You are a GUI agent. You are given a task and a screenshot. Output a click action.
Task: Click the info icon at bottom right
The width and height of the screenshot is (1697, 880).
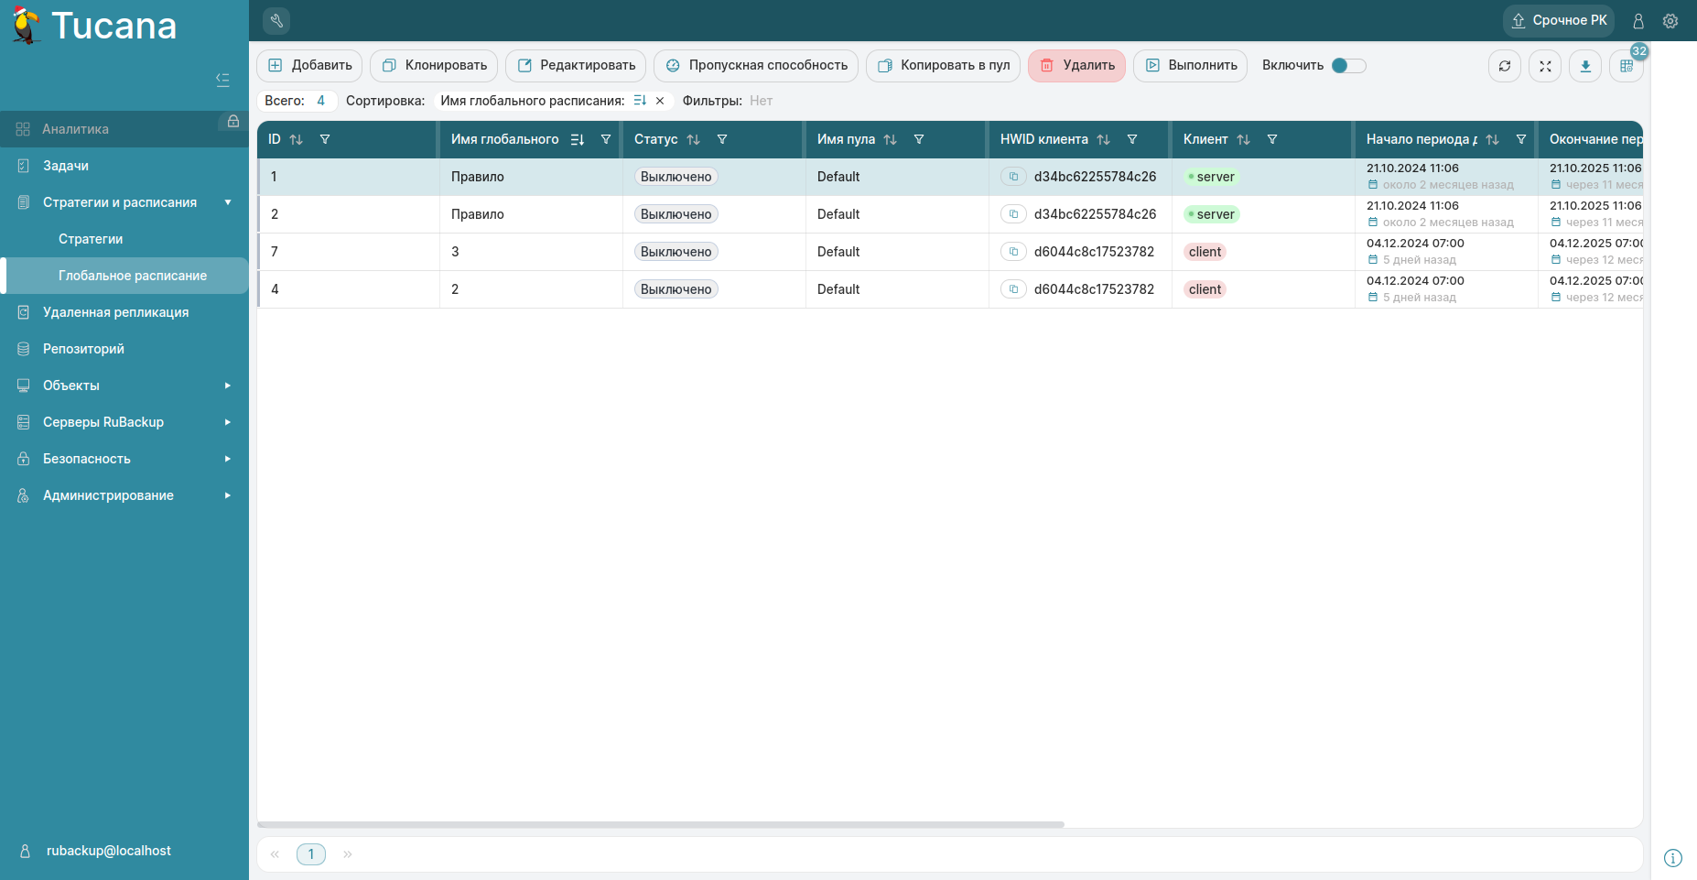point(1672,858)
